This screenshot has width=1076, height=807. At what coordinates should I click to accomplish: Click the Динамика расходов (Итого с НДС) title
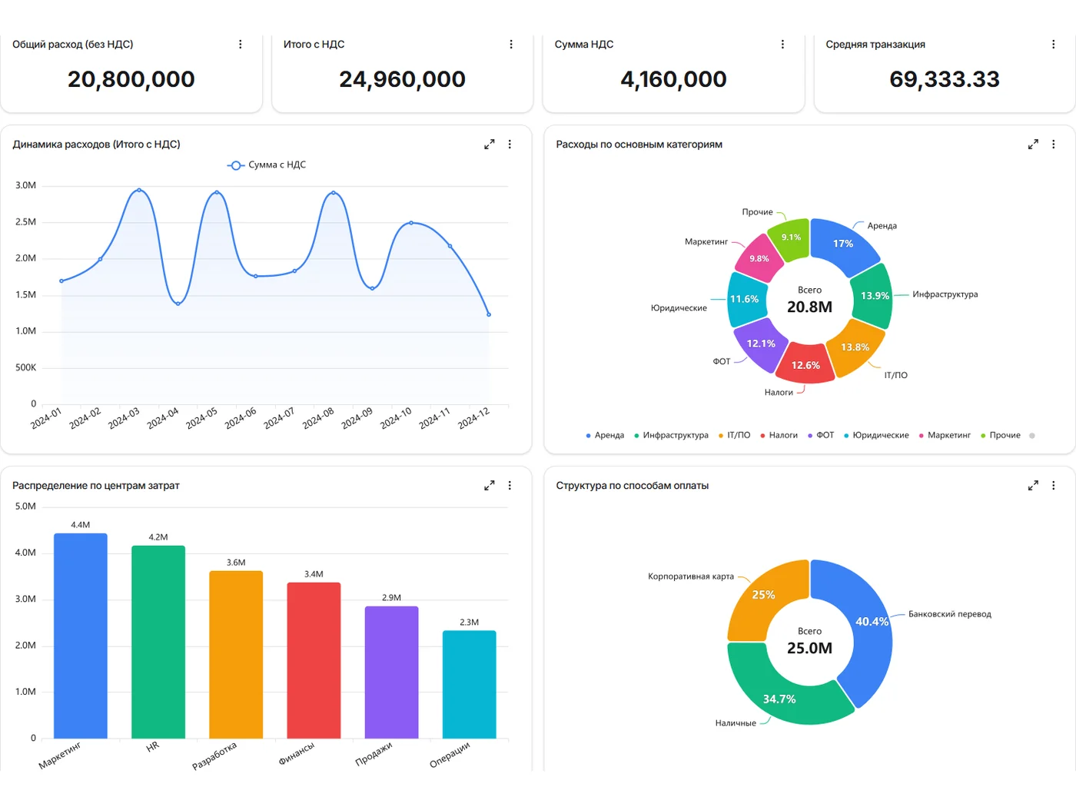97,144
